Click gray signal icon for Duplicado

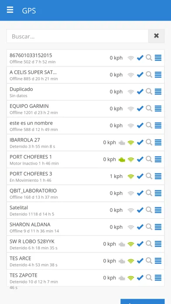tap(131, 92)
